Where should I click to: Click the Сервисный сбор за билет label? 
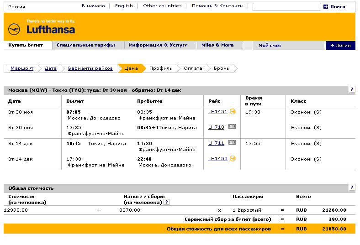point(228,219)
